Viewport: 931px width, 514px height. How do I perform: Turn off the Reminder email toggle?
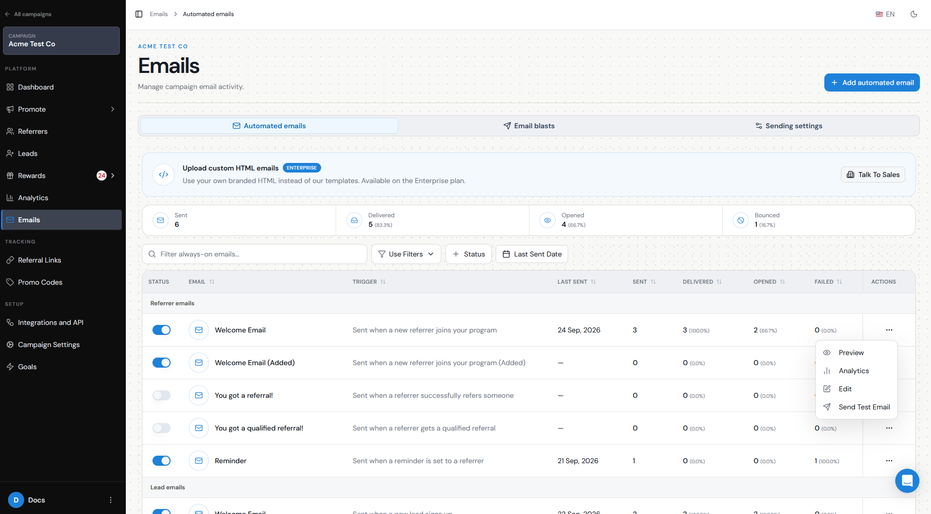162,461
